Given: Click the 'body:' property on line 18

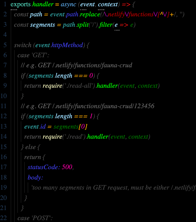Looking at the screenshot, I should (35, 178).
